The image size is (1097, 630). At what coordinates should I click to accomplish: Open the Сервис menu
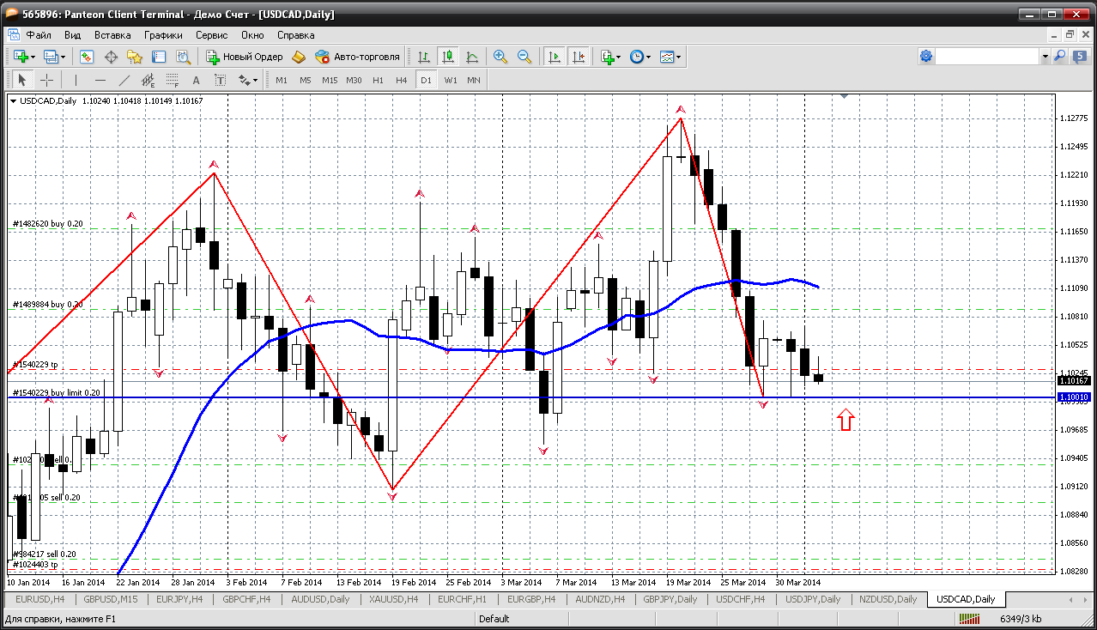[211, 35]
